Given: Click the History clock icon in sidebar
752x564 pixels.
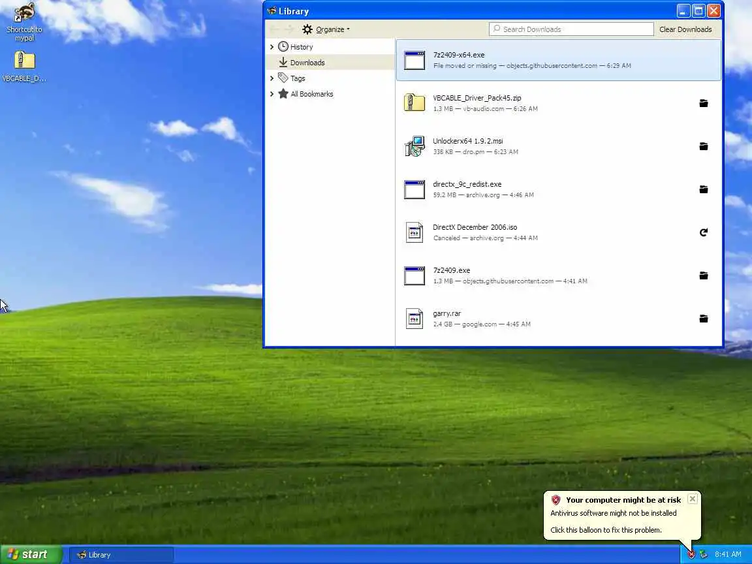Looking at the screenshot, I should (x=283, y=46).
